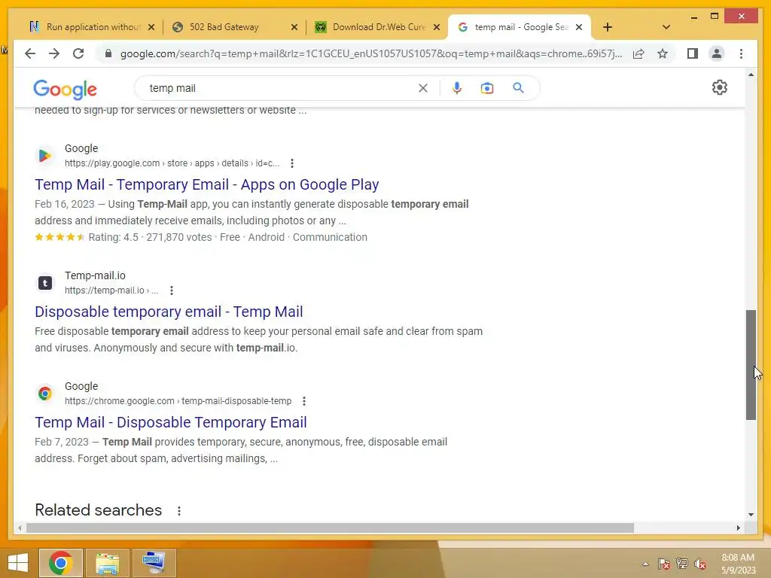The image size is (771, 578).
Task: Show hidden system tray icons
Action: point(645,564)
